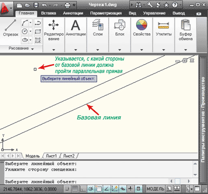Switch to the Вывод ribbon tab
208x194 pixels.
[179, 14]
